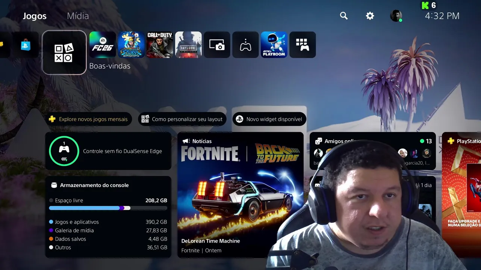Launch the Call of Duty game tile
Screen dimensions: 481x270
coord(160,45)
